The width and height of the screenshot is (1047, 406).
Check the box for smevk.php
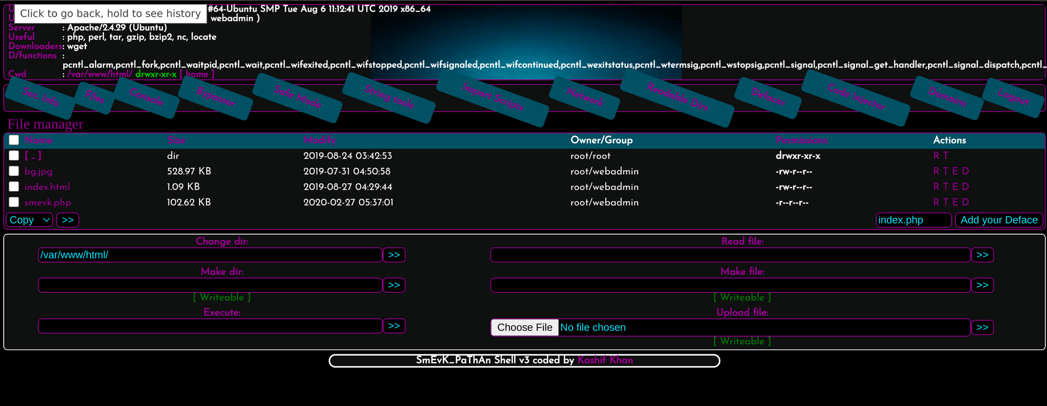14,202
